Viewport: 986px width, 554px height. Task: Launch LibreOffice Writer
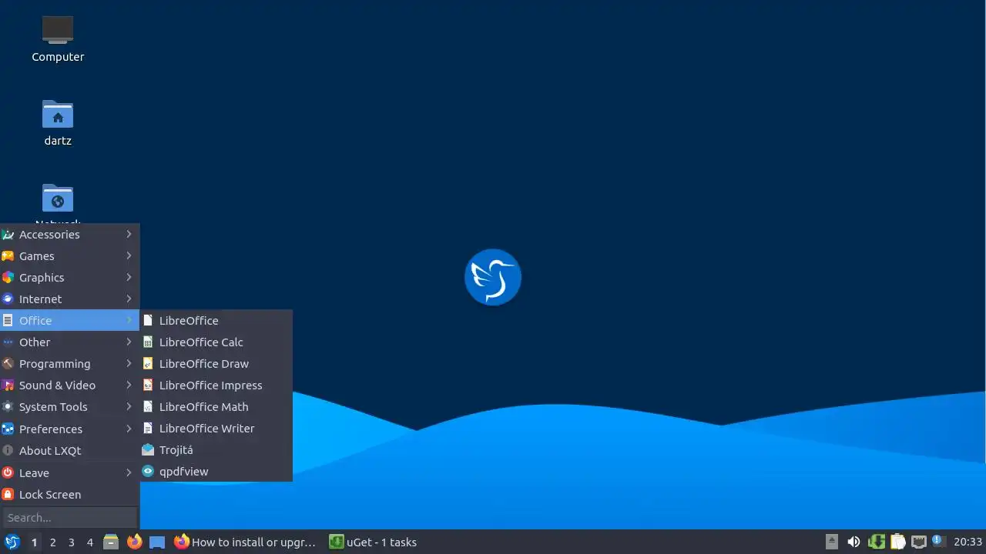coord(216,429)
